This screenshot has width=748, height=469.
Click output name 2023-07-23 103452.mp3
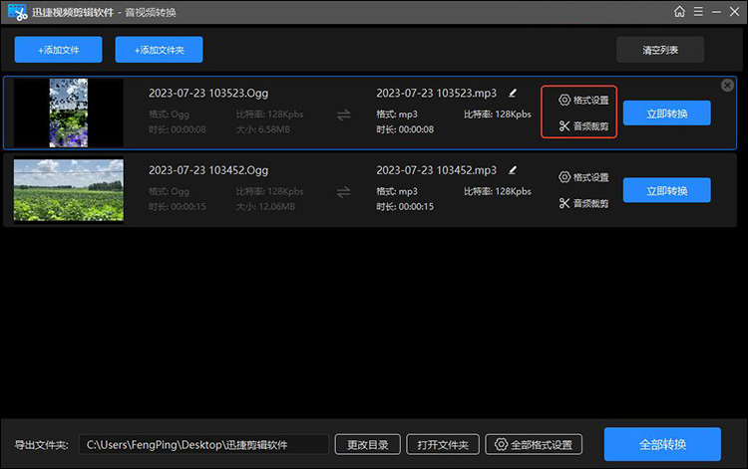click(x=437, y=170)
